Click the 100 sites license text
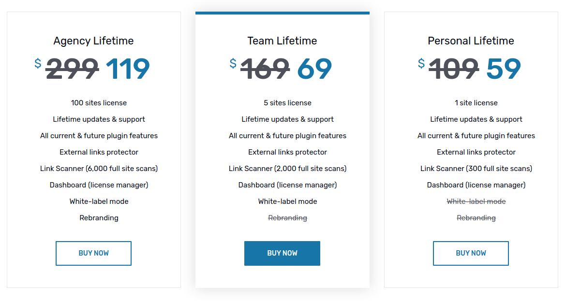The width and height of the screenshot is (566, 301). (x=99, y=103)
